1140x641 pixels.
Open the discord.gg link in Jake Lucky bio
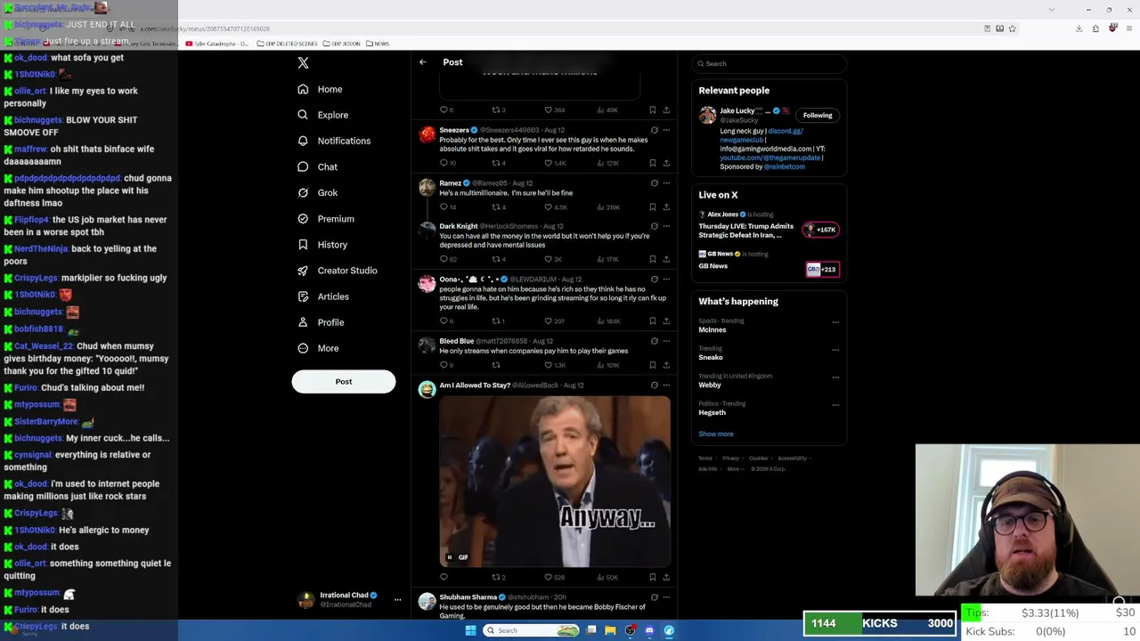(x=786, y=131)
